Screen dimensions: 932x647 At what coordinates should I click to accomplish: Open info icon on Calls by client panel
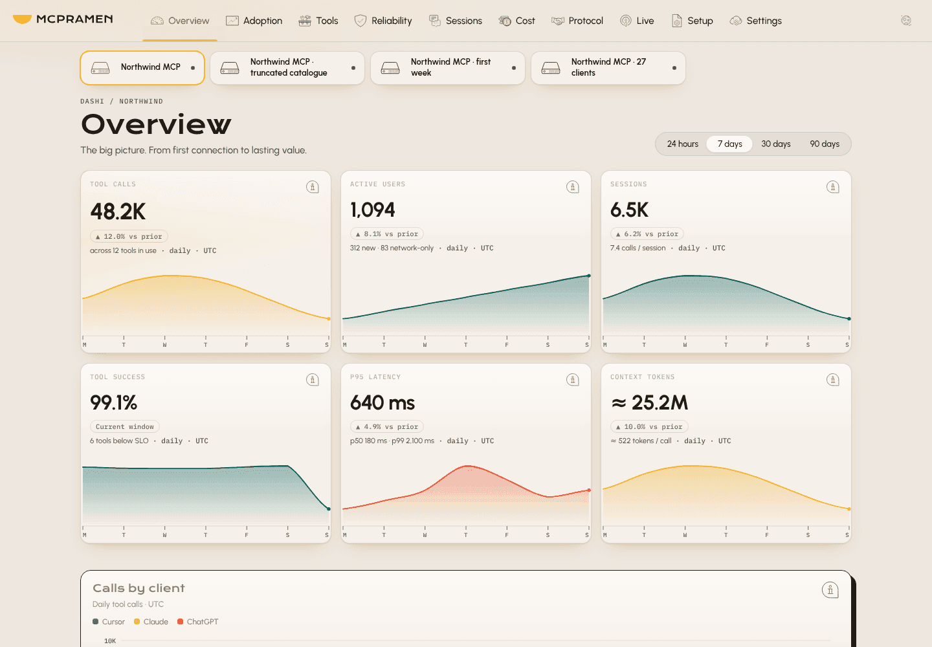click(830, 590)
